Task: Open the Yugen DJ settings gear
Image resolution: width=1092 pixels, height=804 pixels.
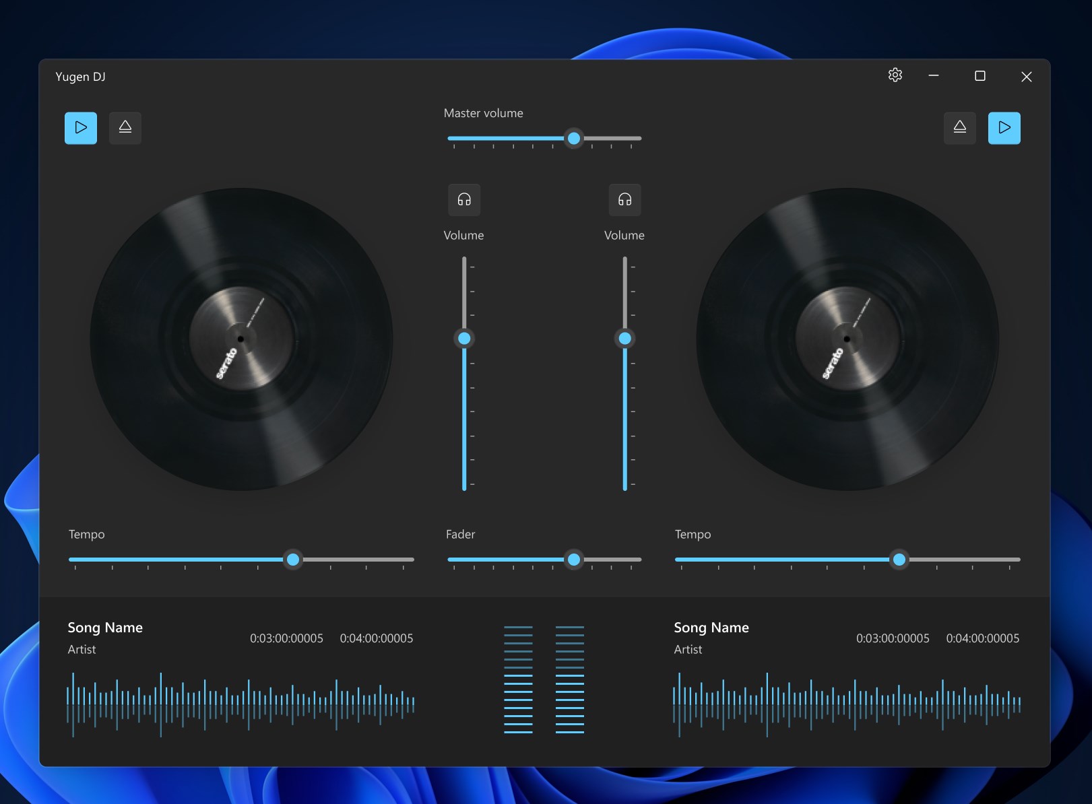Action: pyautogui.click(x=895, y=75)
